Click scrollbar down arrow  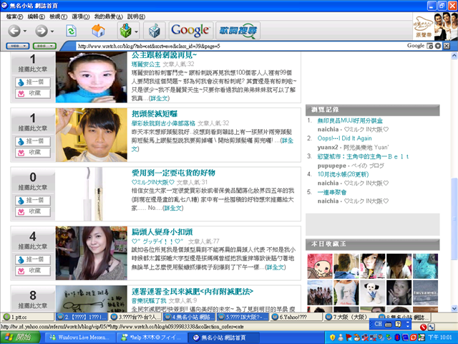coord(454,308)
